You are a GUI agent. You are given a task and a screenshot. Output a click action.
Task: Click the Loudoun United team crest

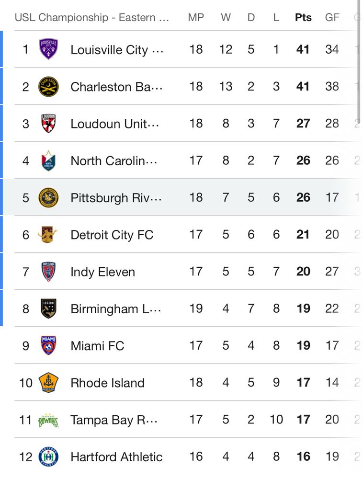(48, 124)
